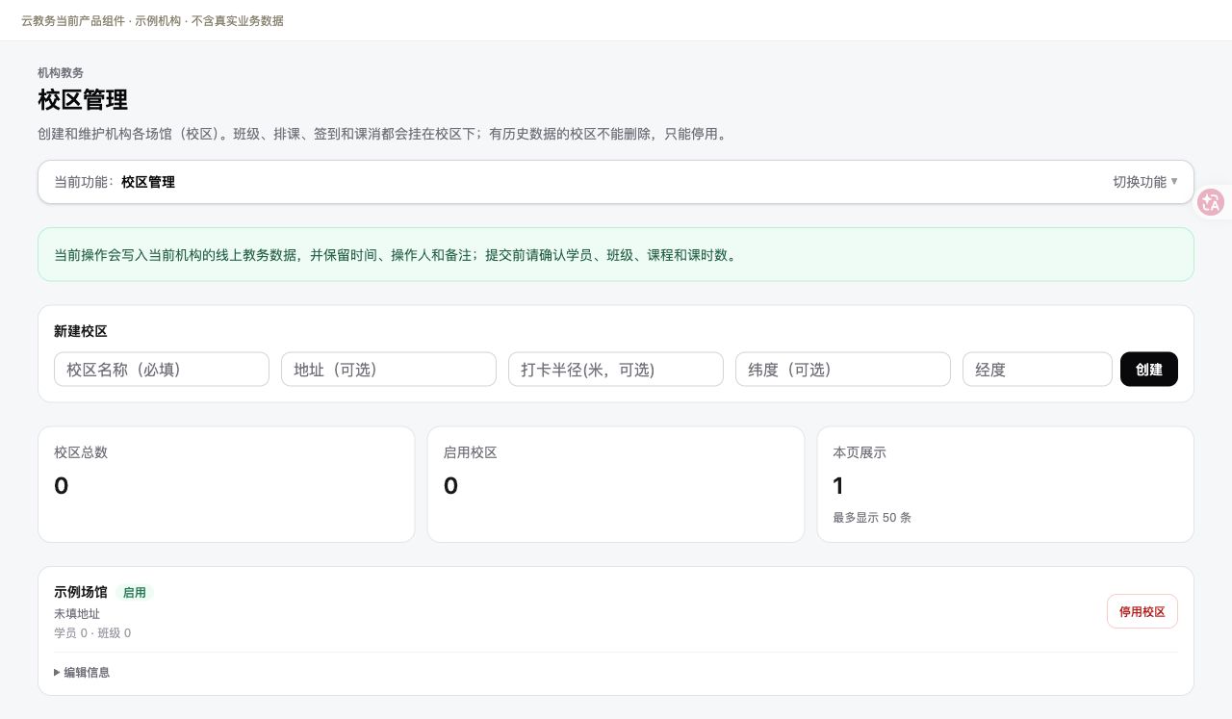1232x719 pixels.
Task: Click the green notice banner text
Action: click(x=396, y=255)
